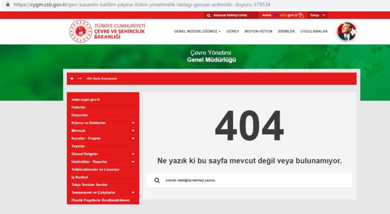Screen dimensions: 390x214
Task: Open Sıkça Sorulan Sorular sidebar link
Action: (x=89, y=185)
